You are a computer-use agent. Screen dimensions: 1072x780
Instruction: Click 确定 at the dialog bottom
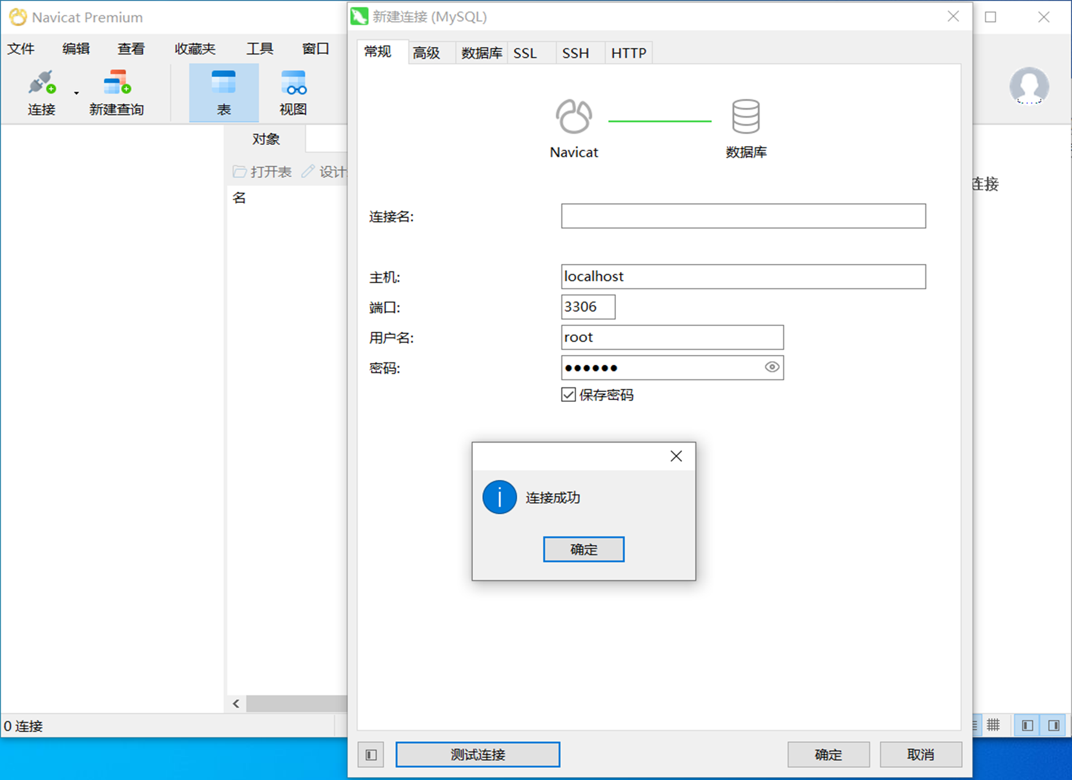click(829, 754)
